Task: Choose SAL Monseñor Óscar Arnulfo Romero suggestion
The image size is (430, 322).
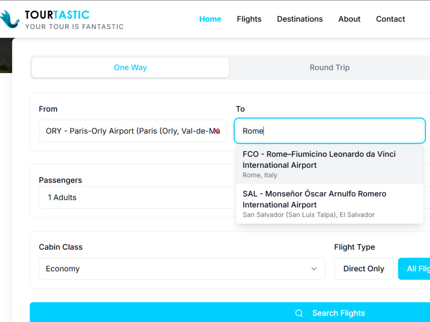Action: 330,204
